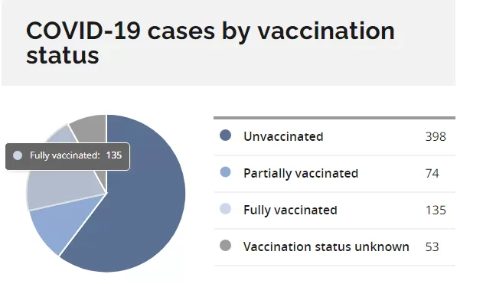This screenshot has height=284, width=483.
Task: Select the Fully vaccinated legend dot
Action: (226, 209)
